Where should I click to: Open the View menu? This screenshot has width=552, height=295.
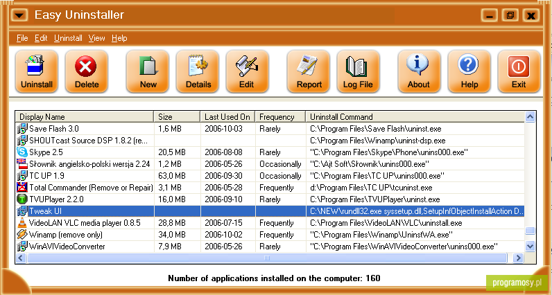click(x=96, y=38)
